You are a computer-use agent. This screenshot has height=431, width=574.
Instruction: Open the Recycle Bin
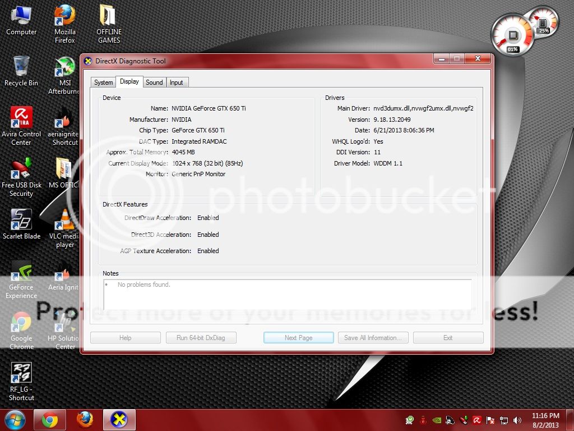[x=21, y=72]
